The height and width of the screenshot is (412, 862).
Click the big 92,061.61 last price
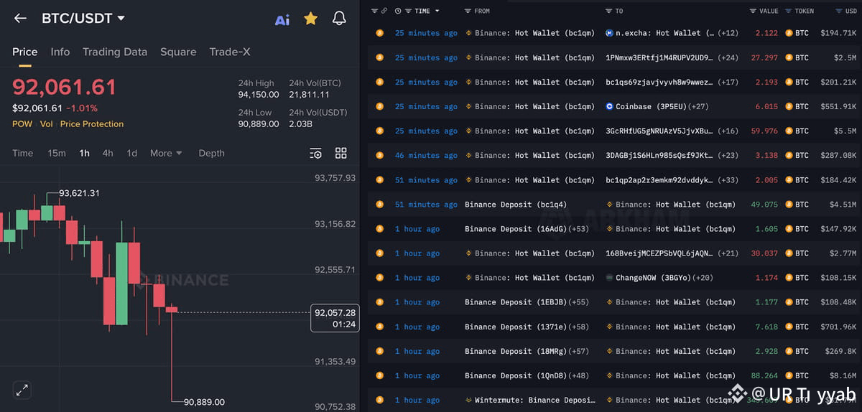point(64,88)
